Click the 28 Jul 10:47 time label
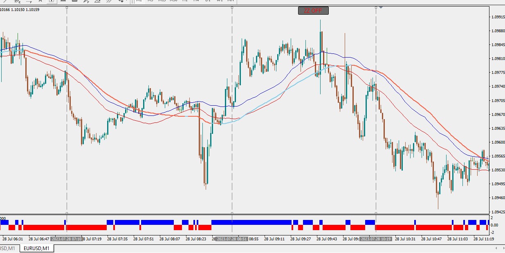The image size is (505, 253). (x=431, y=239)
